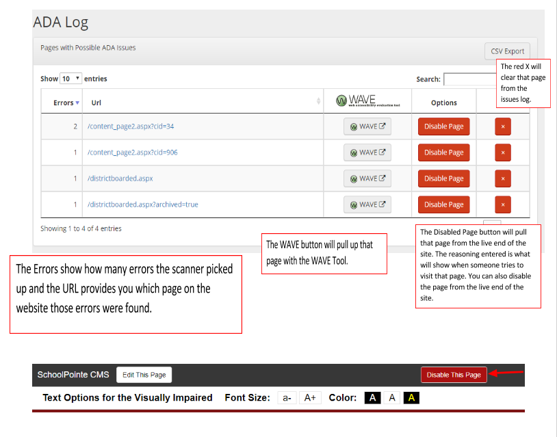Clear /content_page2.aspx?cid=906 with red X
Image resolution: width=557 pixels, height=437 pixels.
point(502,153)
